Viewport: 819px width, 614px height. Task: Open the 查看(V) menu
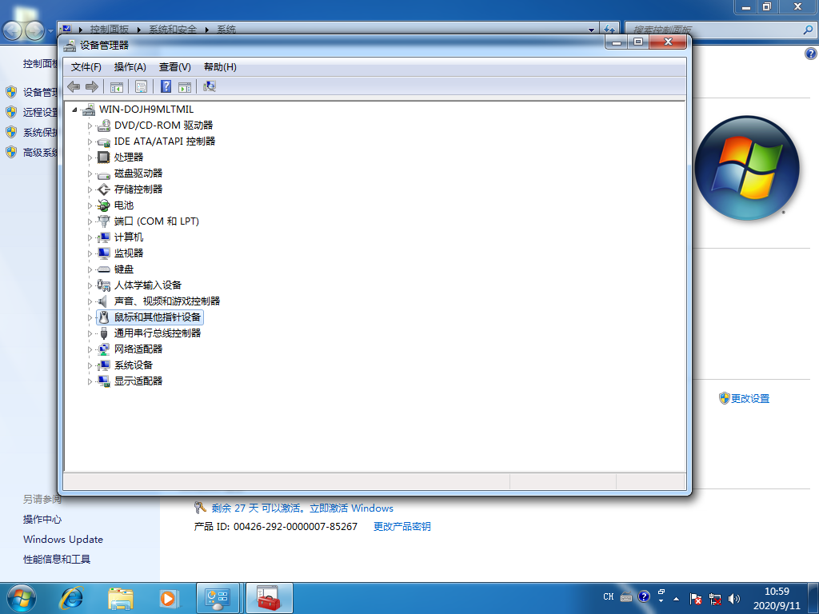[174, 67]
